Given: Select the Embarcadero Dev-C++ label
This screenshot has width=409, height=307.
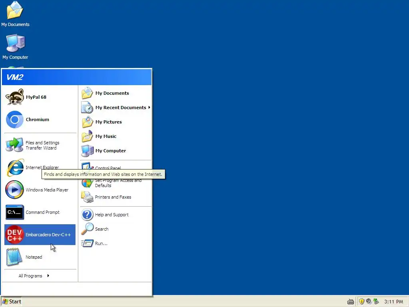Looking at the screenshot, I should [48, 235].
